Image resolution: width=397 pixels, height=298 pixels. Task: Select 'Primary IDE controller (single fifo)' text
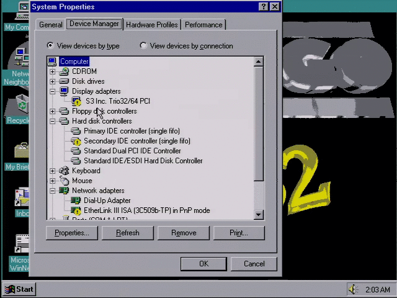click(132, 131)
